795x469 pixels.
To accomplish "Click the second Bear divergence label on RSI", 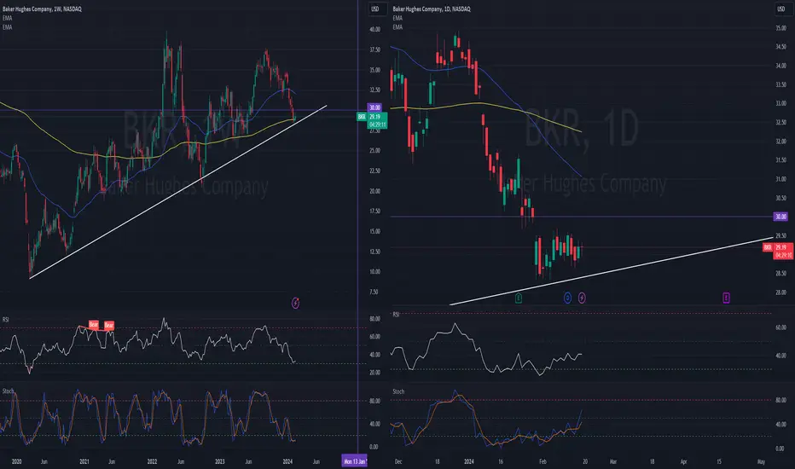I will click(x=109, y=325).
